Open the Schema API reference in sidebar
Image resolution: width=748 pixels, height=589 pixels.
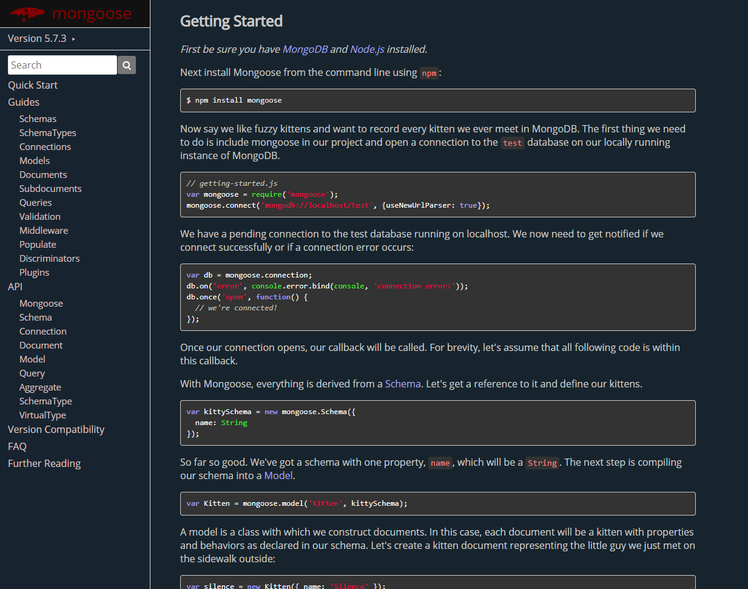(x=36, y=318)
